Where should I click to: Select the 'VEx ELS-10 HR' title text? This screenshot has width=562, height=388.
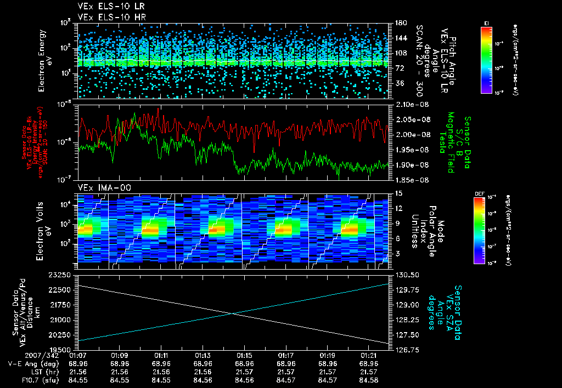[x=111, y=17]
